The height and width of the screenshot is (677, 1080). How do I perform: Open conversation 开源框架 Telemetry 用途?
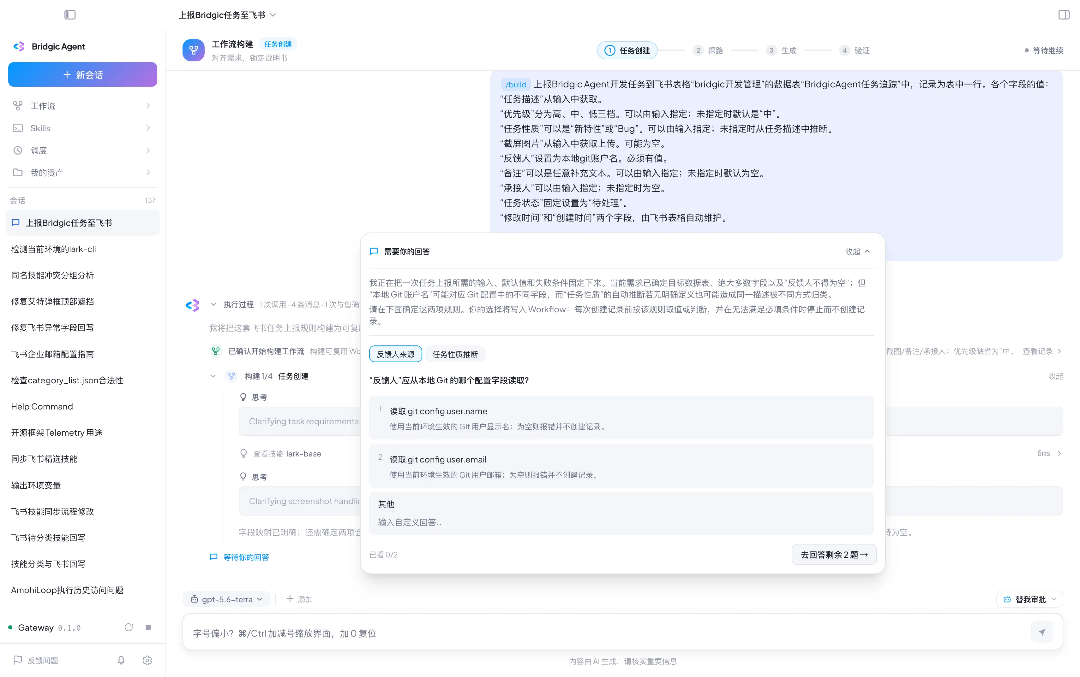(82, 433)
